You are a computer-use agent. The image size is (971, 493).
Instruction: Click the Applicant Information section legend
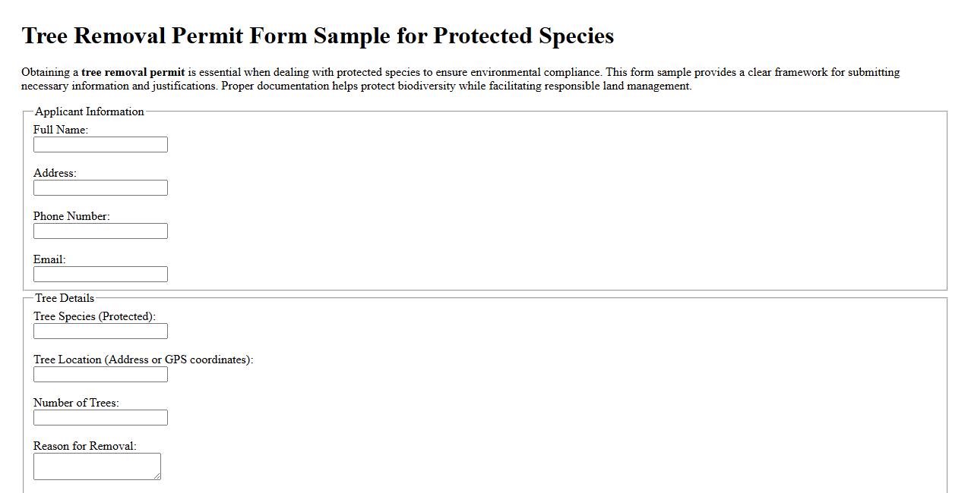89,111
